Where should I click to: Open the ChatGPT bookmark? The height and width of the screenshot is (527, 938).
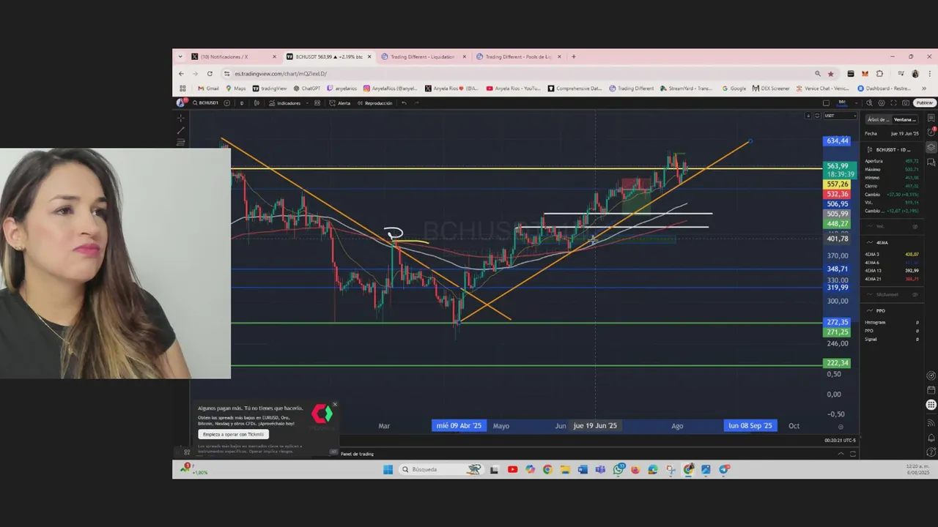[306, 89]
